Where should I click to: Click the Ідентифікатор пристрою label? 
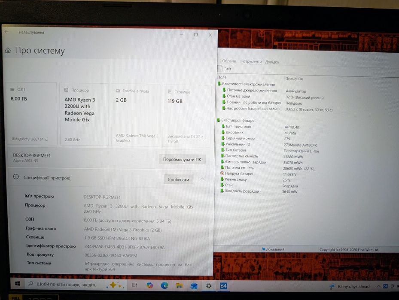pyautogui.click(x=51, y=246)
